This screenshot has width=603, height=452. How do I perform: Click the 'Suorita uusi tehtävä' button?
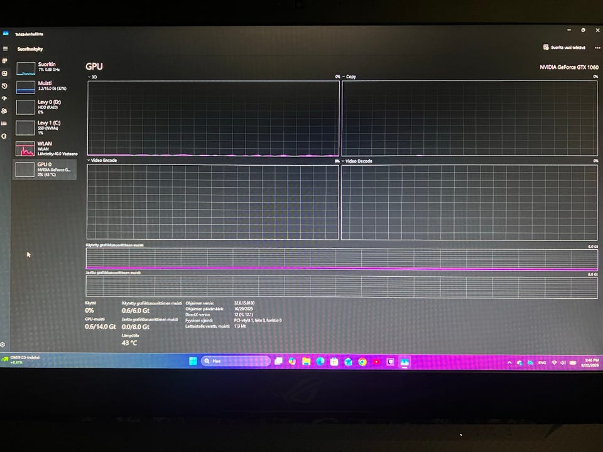pyautogui.click(x=564, y=47)
